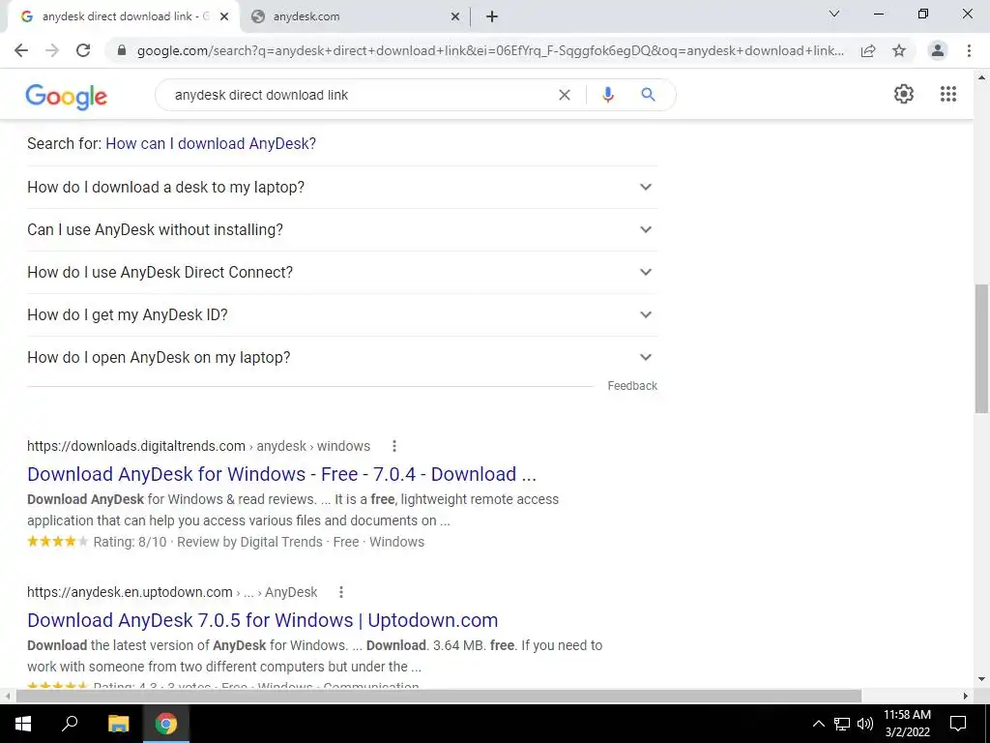Switch to the anydesk.com tab

[x=355, y=17]
